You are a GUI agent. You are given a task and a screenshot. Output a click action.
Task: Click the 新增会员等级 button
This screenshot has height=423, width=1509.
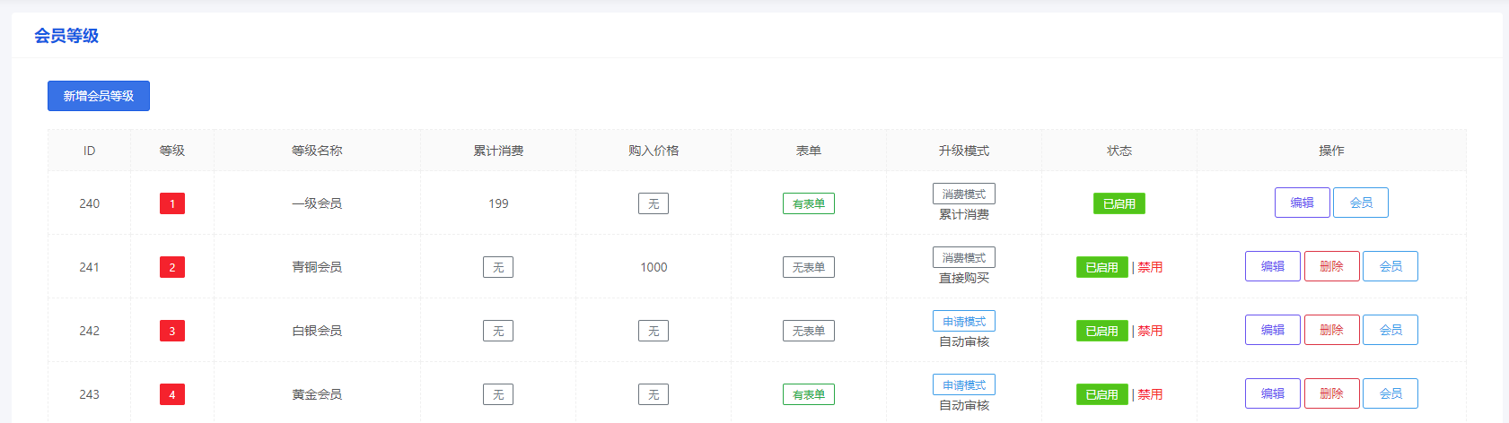99,96
